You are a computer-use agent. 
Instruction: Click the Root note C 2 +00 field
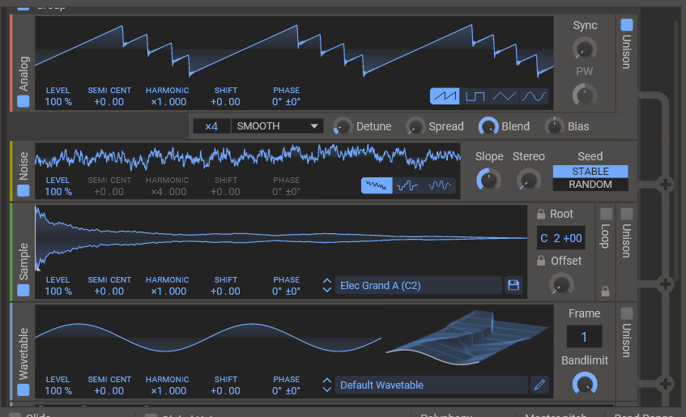(x=561, y=238)
